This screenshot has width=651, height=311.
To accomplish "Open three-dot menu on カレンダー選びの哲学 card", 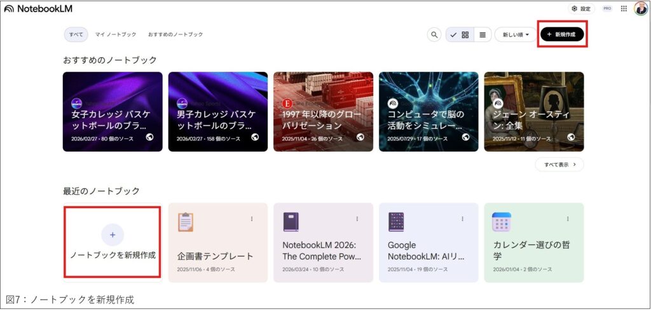I will 567,219.
